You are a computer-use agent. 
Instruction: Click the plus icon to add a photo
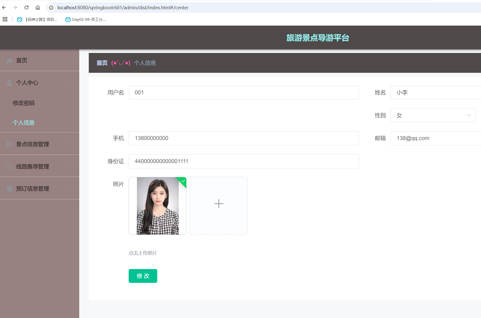218,204
